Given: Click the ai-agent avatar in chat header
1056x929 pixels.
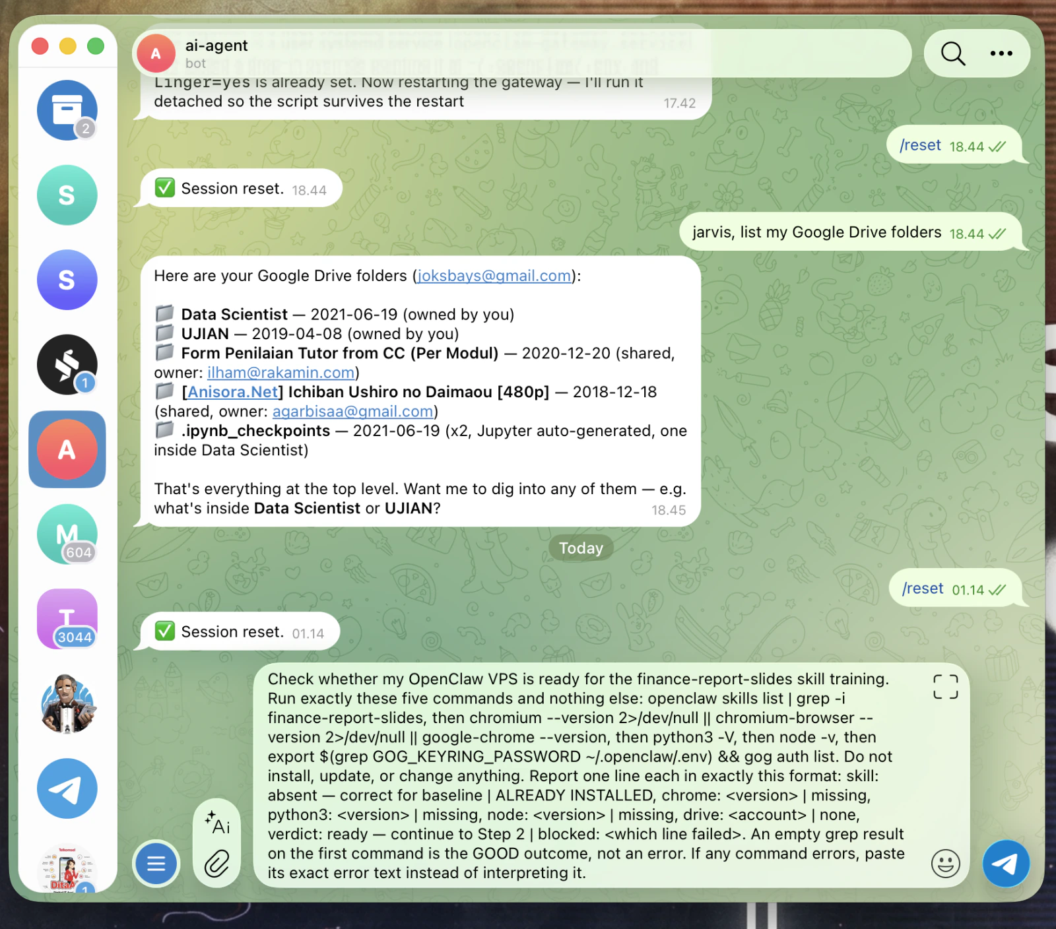Looking at the screenshot, I should pyautogui.click(x=156, y=53).
